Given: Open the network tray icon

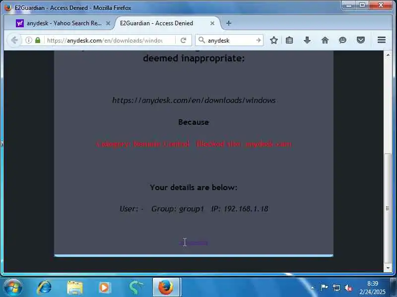Looking at the screenshot, I should pyautogui.click(x=336, y=288).
